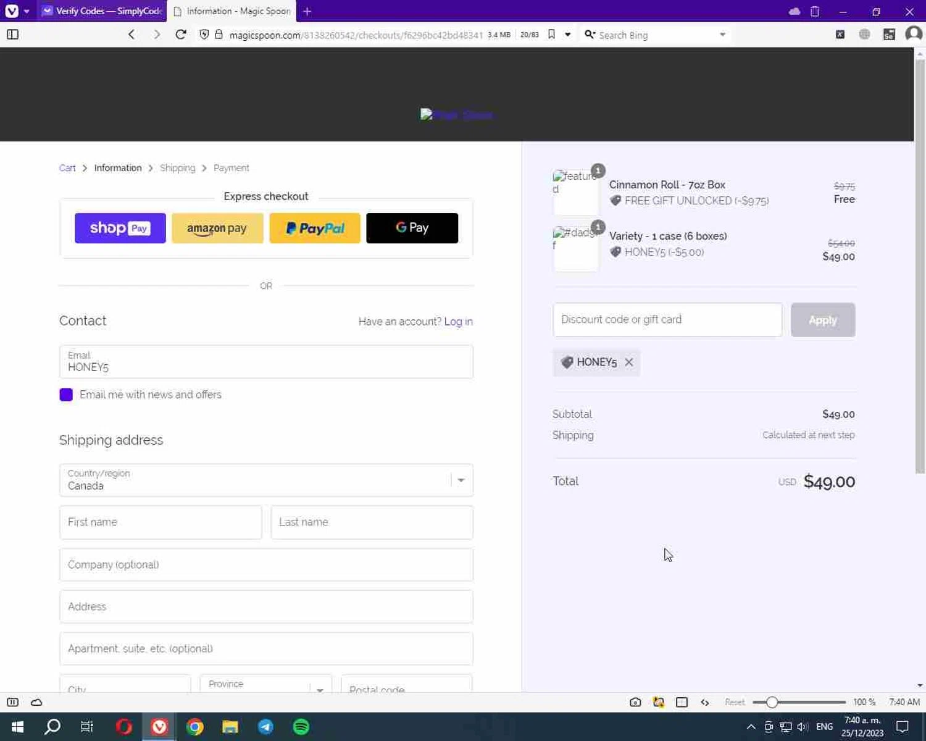Click the page's vertical scrollbar

pos(920,266)
